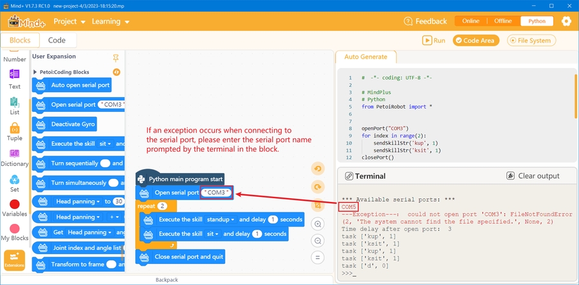Open the Project dropdown menu
Image resolution: width=579 pixels, height=285 pixels.
point(69,21)
